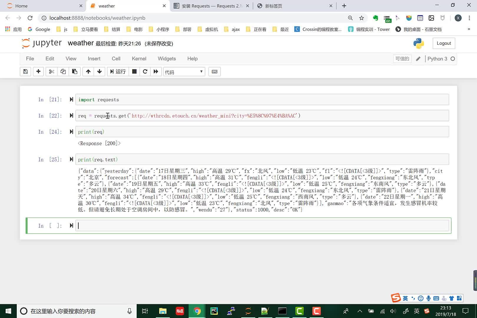Open the 立马要看 bookmark folder
The width and height of the screenshot is (477, 318).
tap(86, 29)
